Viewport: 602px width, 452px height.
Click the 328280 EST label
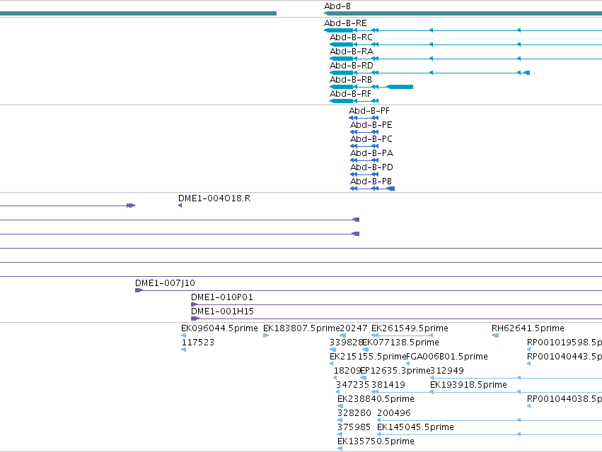[x=354, y=414]
